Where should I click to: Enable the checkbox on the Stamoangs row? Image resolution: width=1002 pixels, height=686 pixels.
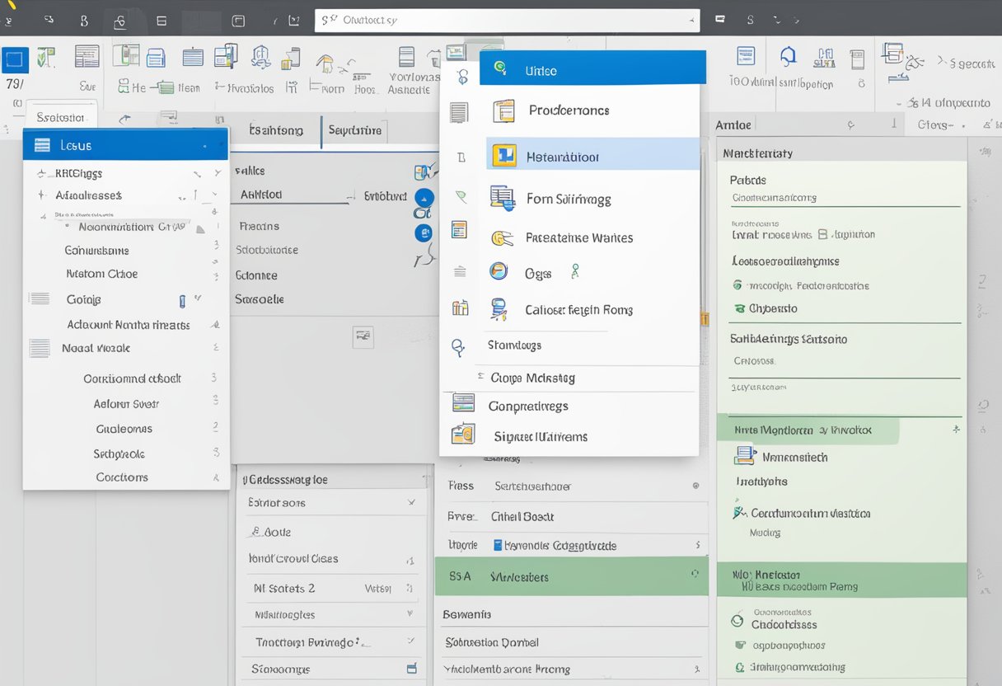[411, 669]
